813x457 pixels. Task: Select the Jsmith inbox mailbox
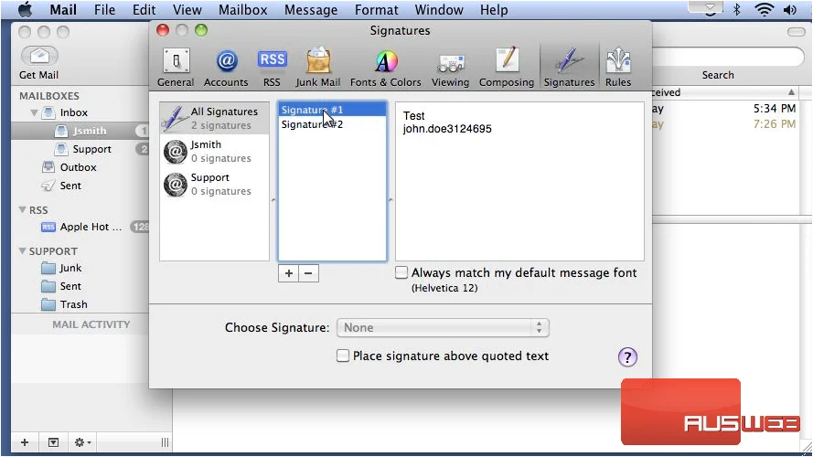pyautogui.click(x=80, y=131)
